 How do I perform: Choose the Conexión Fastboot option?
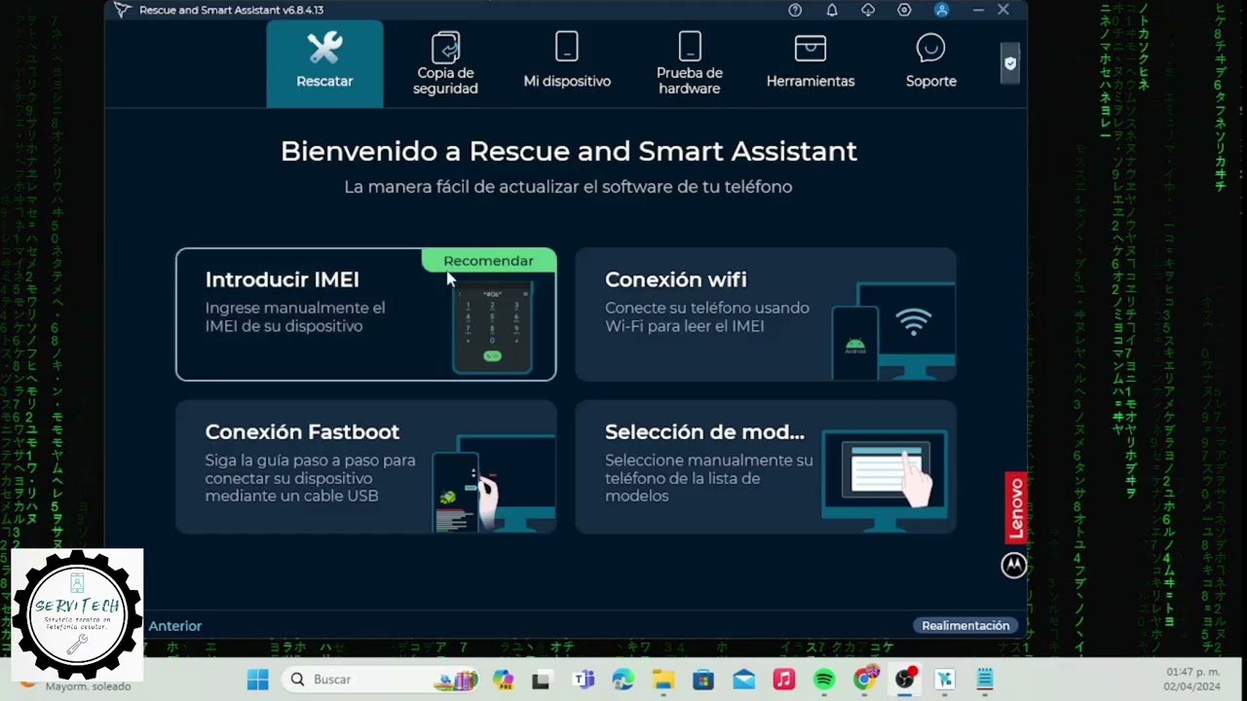(366, 466)
